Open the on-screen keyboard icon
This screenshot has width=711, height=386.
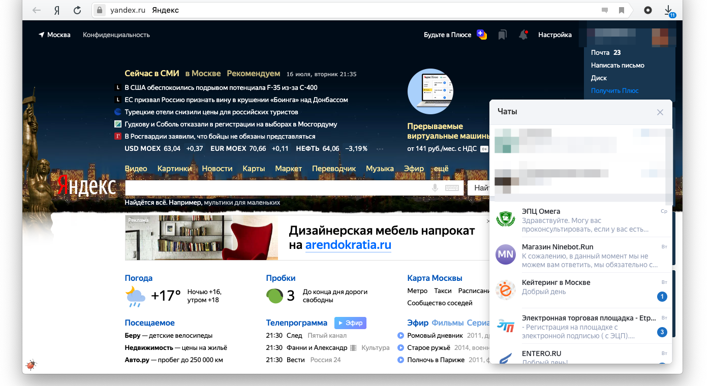click(452, 188)
